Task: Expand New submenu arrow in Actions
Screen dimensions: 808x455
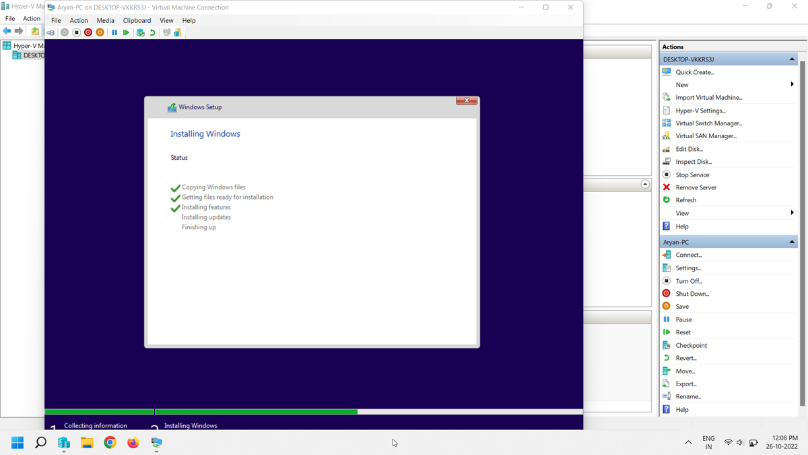Action: point(792,84)
